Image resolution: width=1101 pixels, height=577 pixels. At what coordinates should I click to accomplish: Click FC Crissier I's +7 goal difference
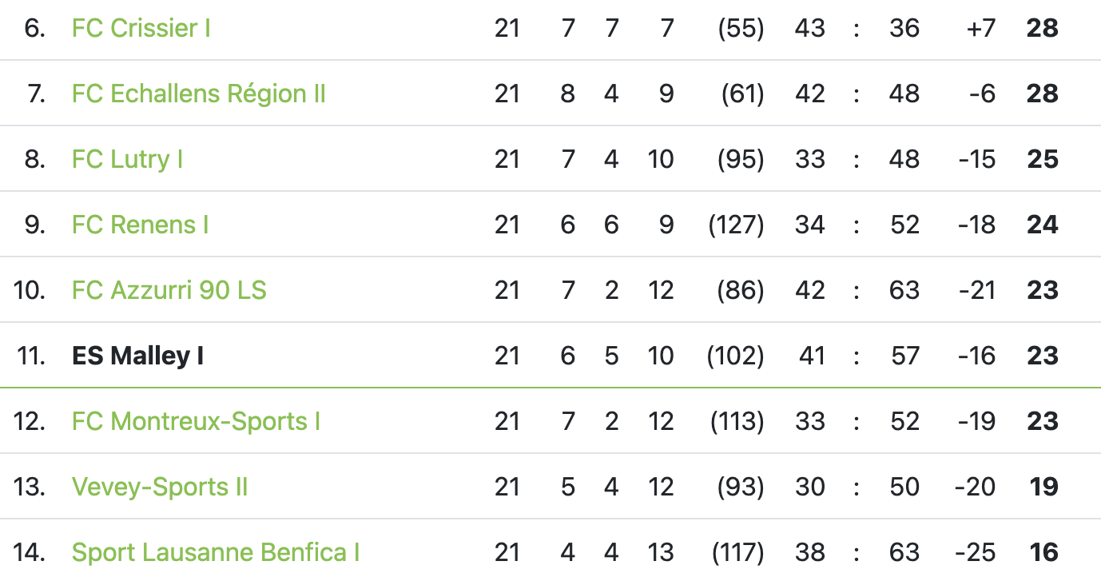point(980,28)
